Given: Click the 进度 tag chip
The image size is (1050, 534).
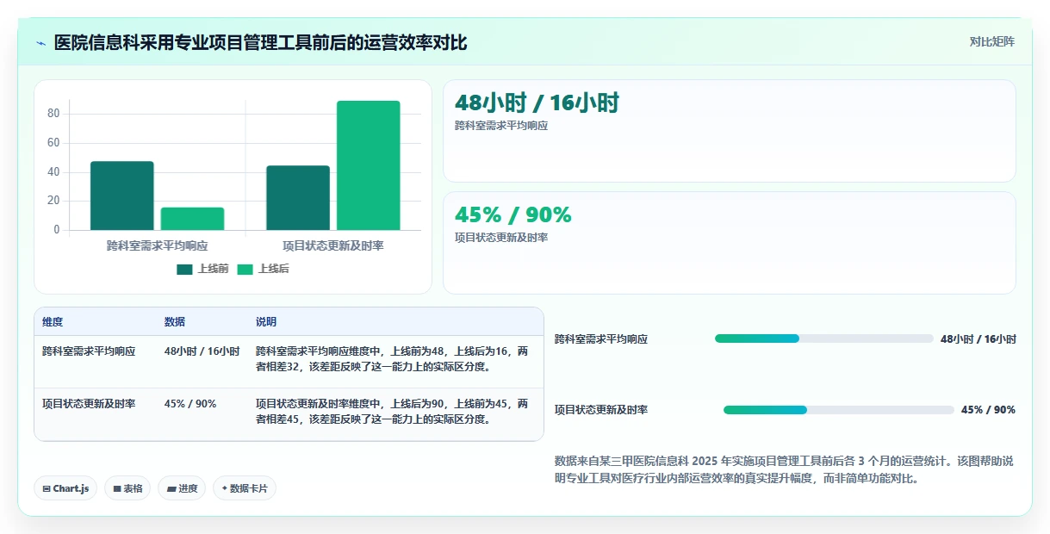Looking at the screenshot, I should [182, 488].
